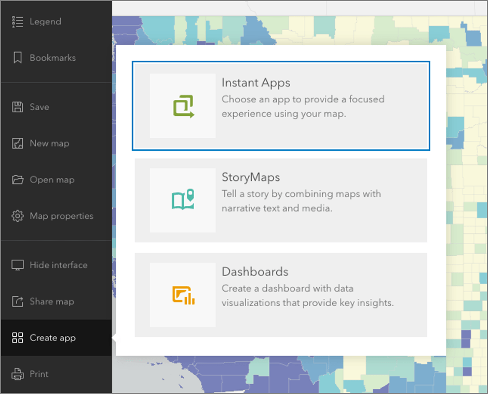This screenshot has width=488, height=394.
Task: Save the current map
Action: coord(40,107)
